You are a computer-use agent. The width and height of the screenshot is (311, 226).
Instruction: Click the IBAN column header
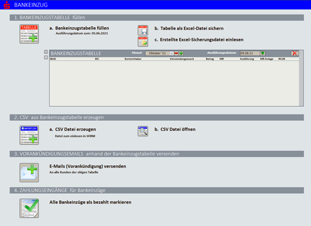pyautogui.click(x=53, y=60)
